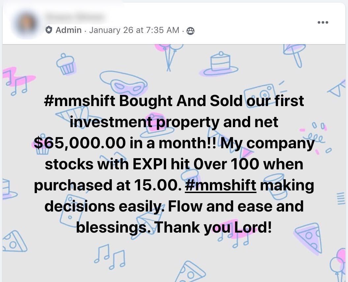Screen dimensions: 348x282
Task: Click the pizza slice icon on the right
Action: click(x=308, y=237)
